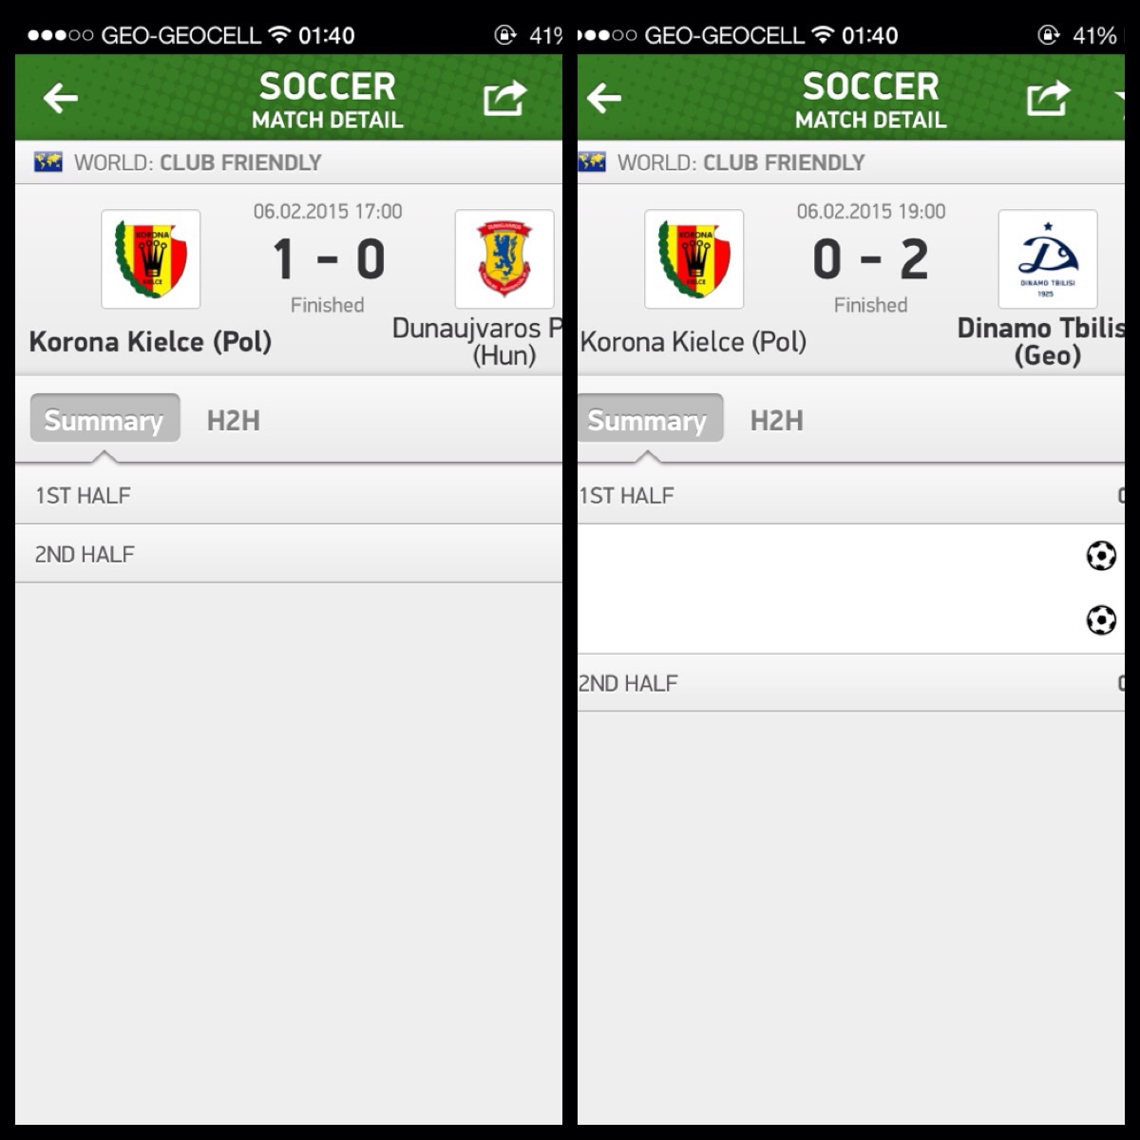The width and height of the screenshot is (1140, 1140).
Task: Tap share icon on Dunaujvaros match
Action: point(504,97)
